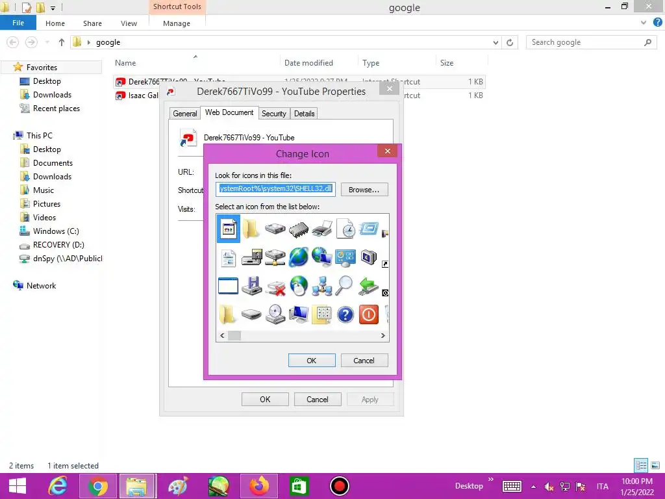Screen dimensions: 665x499
Task: Open the File ribbon tab
Action: tap(18, 23)
